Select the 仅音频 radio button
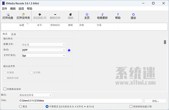This screenshot has width=169, height=110. coord(31,72)
